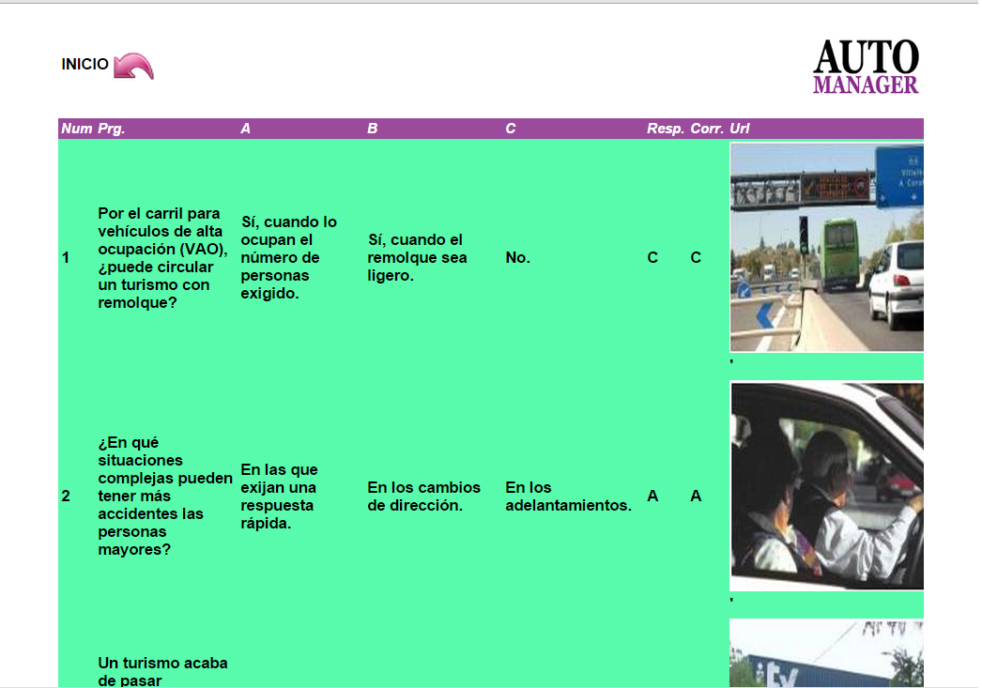
Task: Open the elderly driver car photo
Action: [x=827, y=486]
